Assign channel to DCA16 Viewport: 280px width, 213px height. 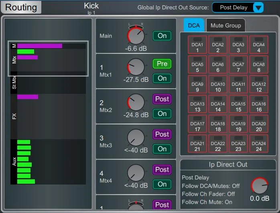coord(259,104)
